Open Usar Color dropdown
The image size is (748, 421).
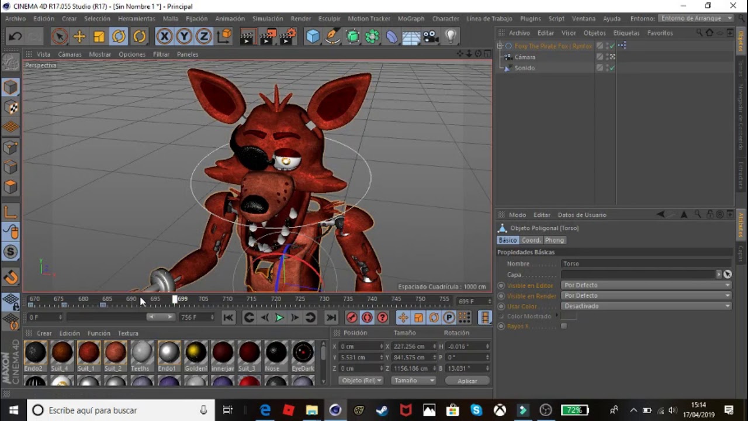[x=646, y=306]
